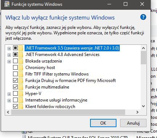The width and height of the screenshot is (157, 138).
Task: Select .NET Framework 4.8 Advanced Services item
Action: pyautogui.click(x=62, y=55)
